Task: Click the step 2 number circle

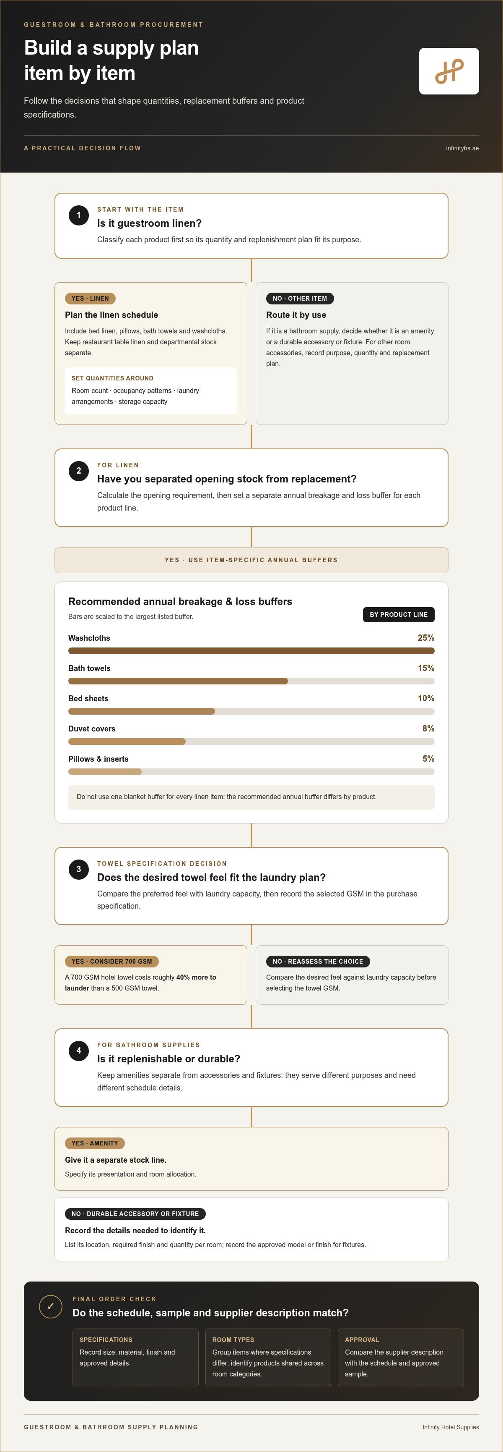Action: pyautogui.click(x=79, y=471)
